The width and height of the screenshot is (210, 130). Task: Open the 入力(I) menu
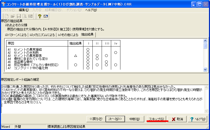(x=37, y=10)
